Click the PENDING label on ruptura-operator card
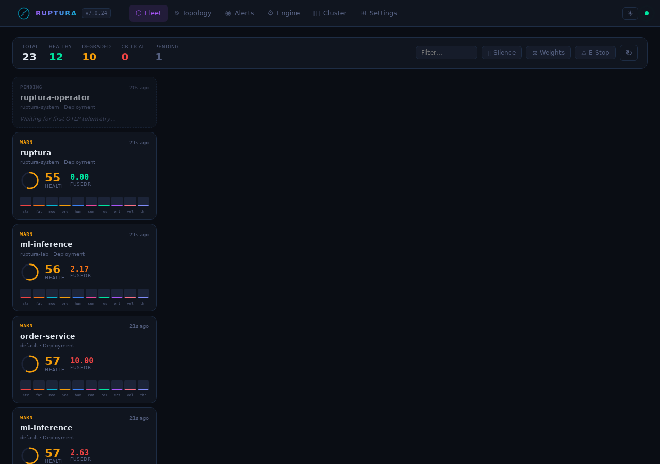The height and width of the screenshot is (464, 660). click(31, 87)
